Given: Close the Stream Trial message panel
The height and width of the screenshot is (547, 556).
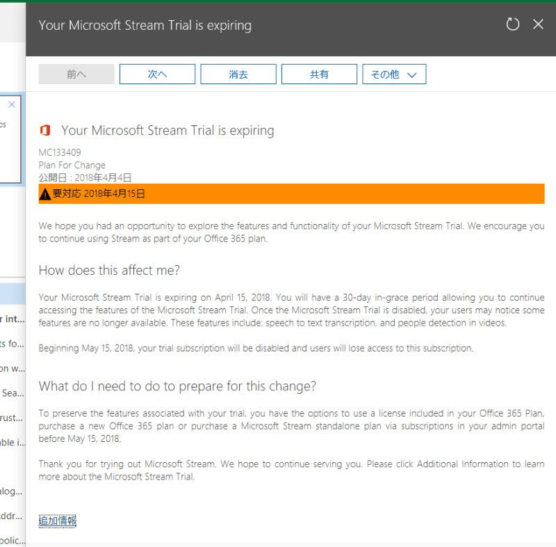Looking at the screenshot, I should pyautogui.click(x=538, y=25).
